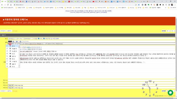Image resolution: width=177 pixels, height=99 pixels.
Task: Open a new browser tab with plus
Action: click(x=154, y=2)
